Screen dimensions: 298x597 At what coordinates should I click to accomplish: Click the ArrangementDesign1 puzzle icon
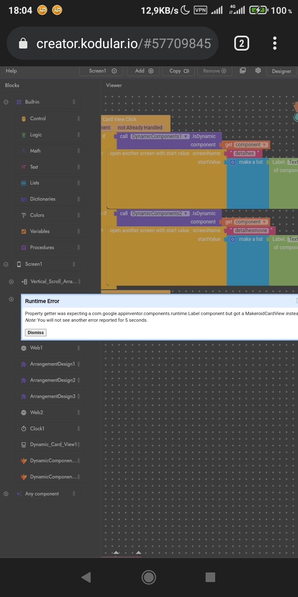tap(24, 364)
